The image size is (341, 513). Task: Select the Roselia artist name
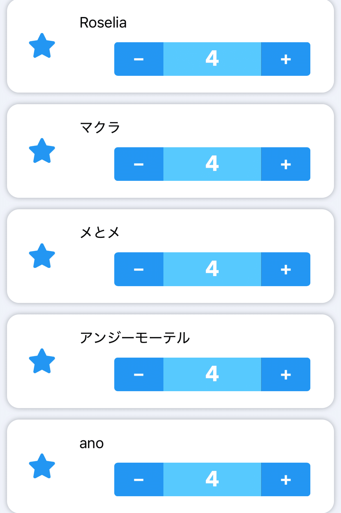[103, 23]
